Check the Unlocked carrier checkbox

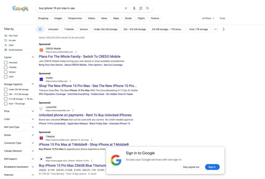pyautogui.click(x=6, y=63)
